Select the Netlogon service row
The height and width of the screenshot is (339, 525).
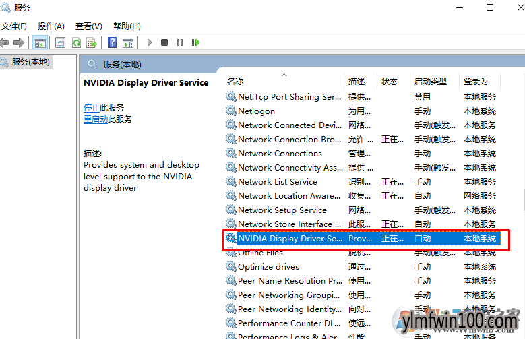tap(363, 111)
